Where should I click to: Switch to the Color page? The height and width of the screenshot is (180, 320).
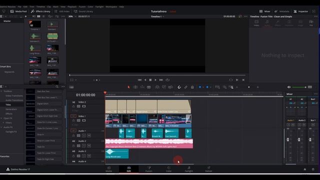click(x=169, y=169)
